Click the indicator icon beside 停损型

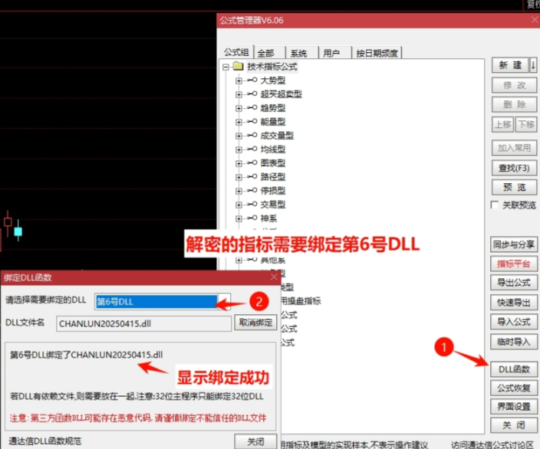click(x=252, y=190)
